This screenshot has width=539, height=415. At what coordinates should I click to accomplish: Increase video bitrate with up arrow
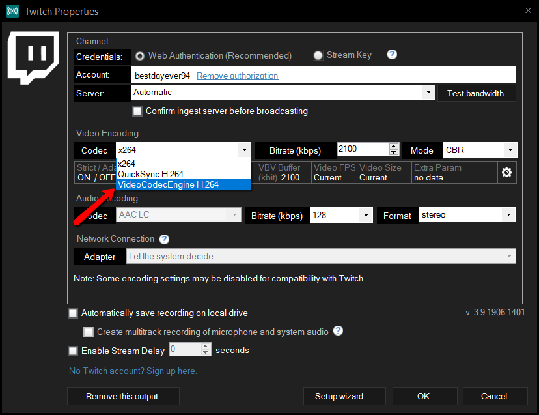point(394,146)
